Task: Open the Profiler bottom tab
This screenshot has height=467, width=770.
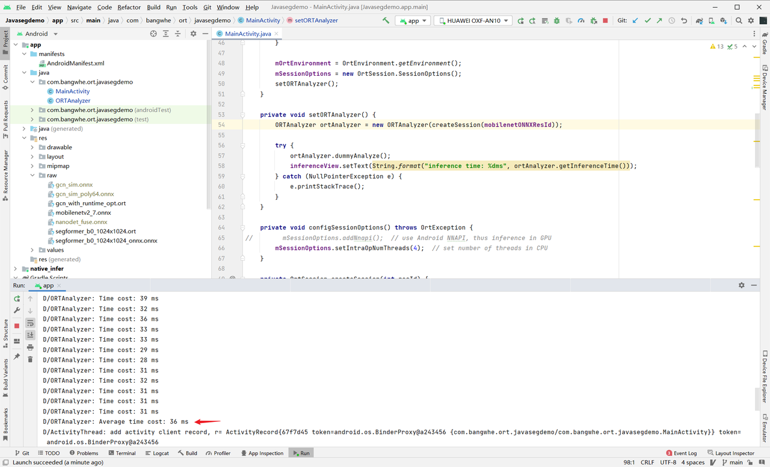Action: point(218,453)
